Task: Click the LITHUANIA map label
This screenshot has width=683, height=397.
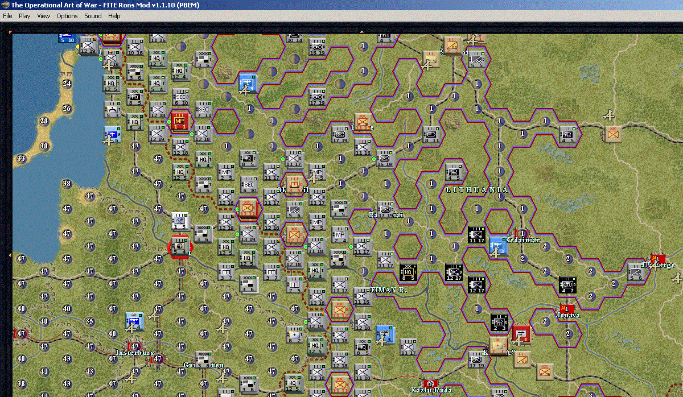Action: 476,189
